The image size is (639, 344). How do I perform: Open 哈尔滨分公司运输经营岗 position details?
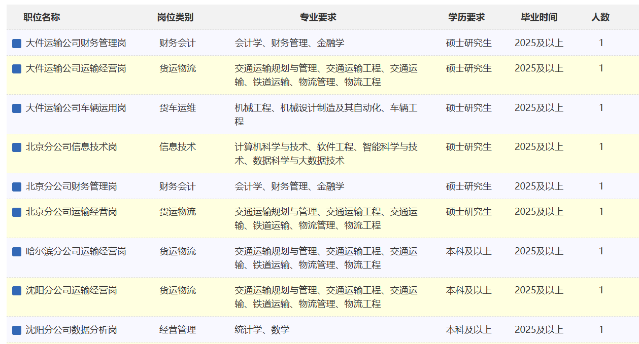[x=76, y=252]
